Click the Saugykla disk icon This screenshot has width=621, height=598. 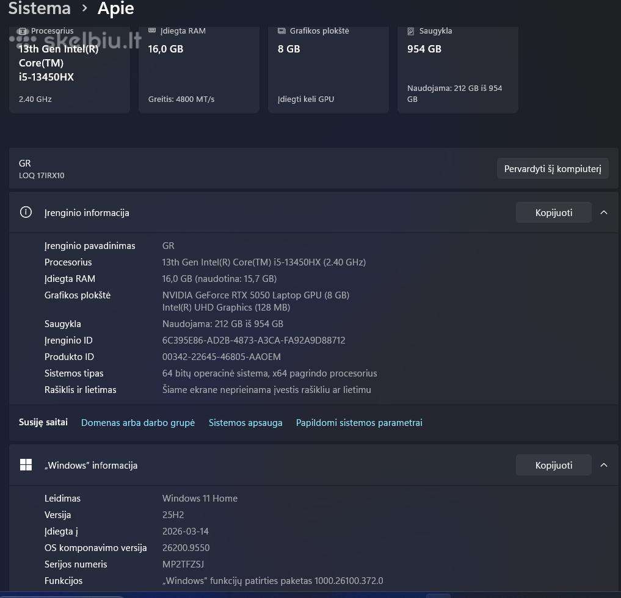(411, 31)
